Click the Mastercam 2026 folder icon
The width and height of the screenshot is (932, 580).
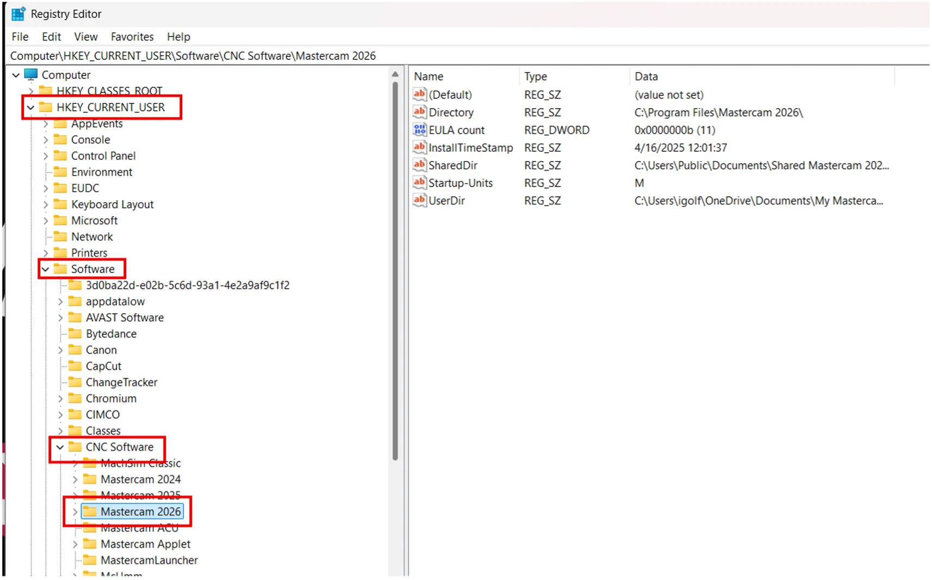coord(90,512)
